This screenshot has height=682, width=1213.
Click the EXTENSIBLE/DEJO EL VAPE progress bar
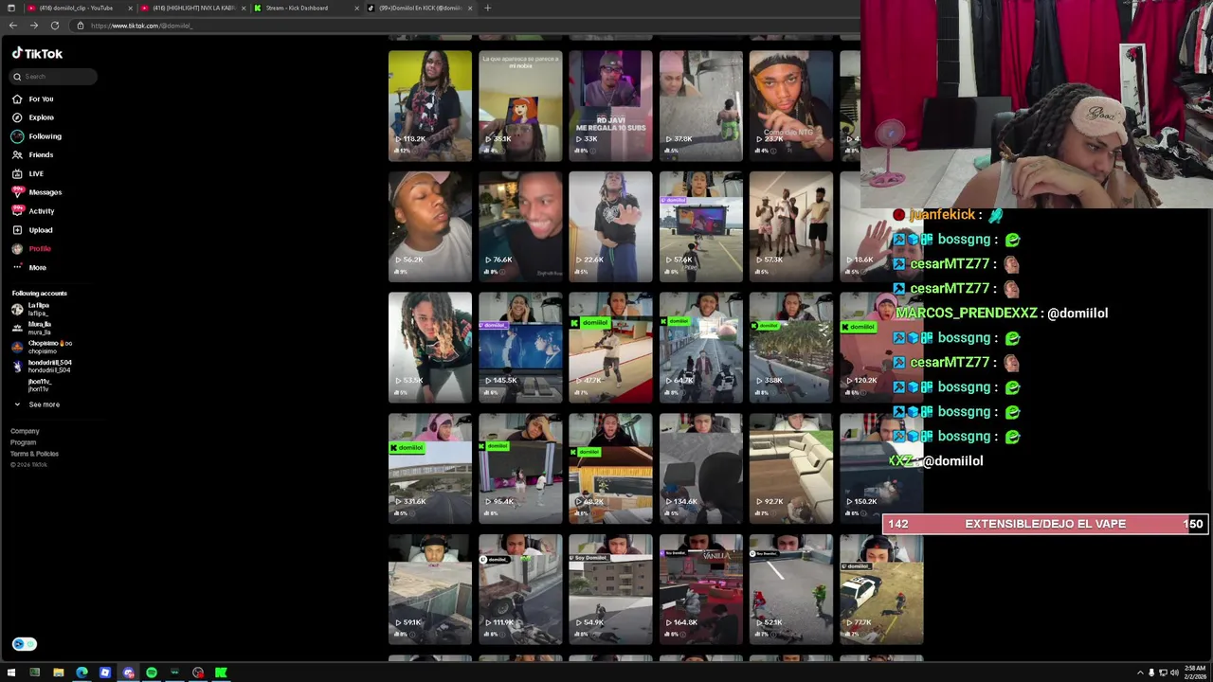coord(1045,524)
